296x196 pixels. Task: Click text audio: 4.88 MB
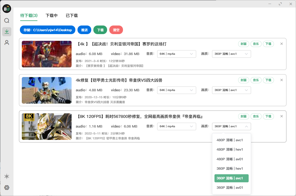click(x=89, y=90)
